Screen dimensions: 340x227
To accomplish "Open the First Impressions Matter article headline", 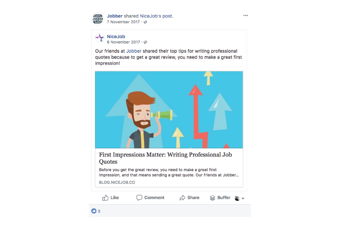I will [165, 158].
